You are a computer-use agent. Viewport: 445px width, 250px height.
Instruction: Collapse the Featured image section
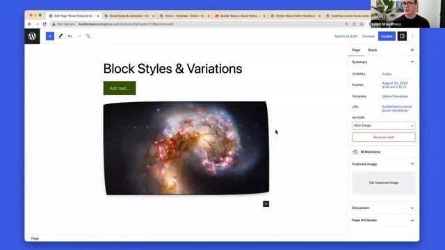click(x=412, y=164)
